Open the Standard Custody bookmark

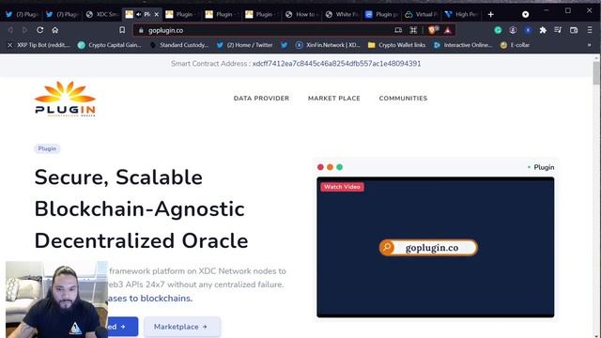(x=179, y=45)
